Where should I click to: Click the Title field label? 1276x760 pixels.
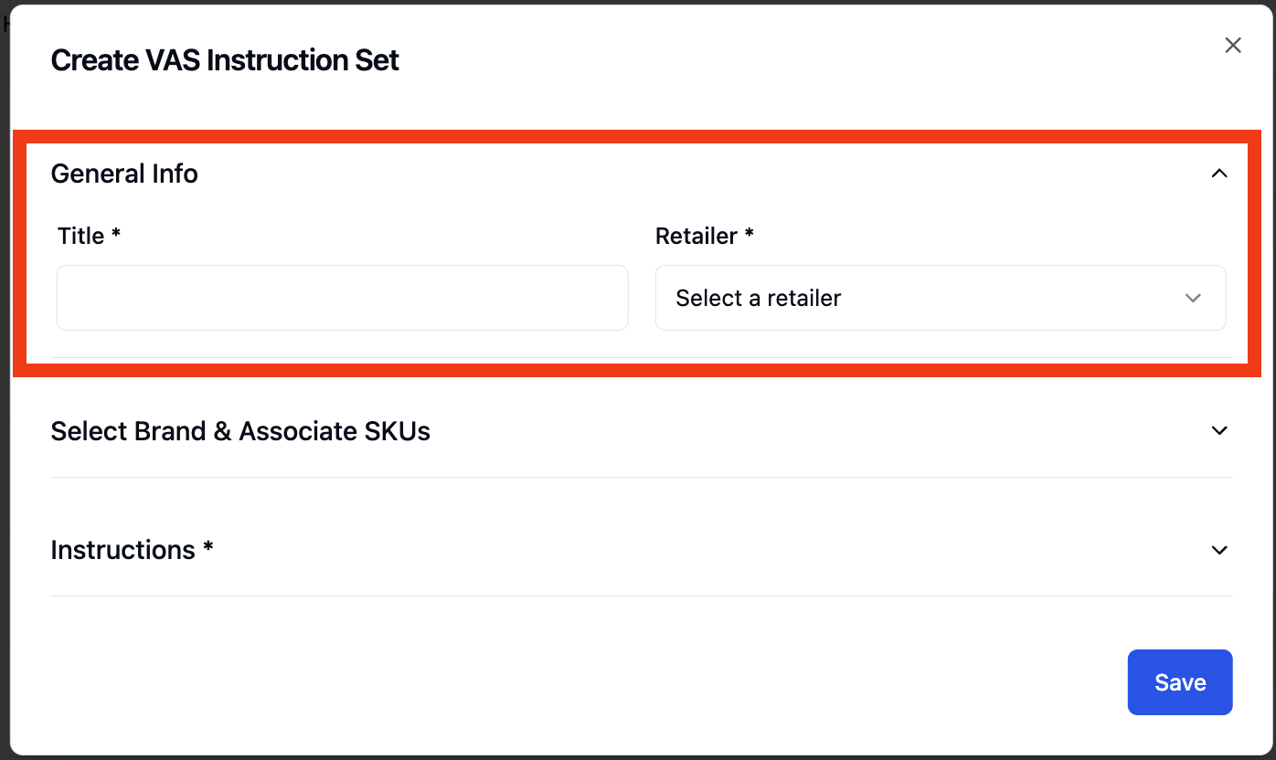(81, 236)
